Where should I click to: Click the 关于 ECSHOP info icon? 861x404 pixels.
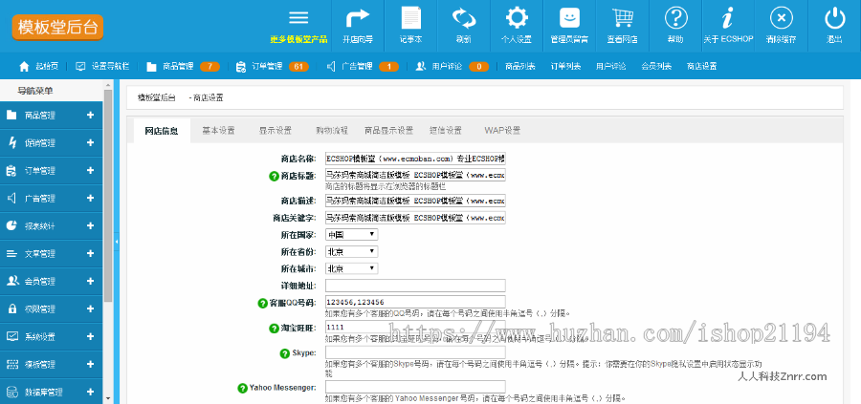[x=728, y=17]
